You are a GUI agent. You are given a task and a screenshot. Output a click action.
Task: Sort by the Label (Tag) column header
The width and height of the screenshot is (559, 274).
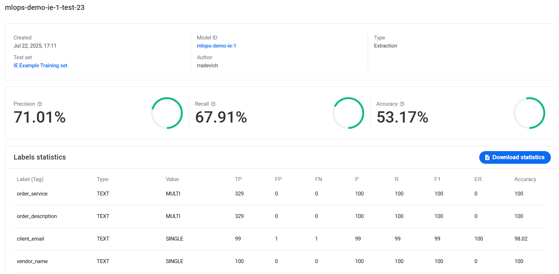tap(30, 179)
